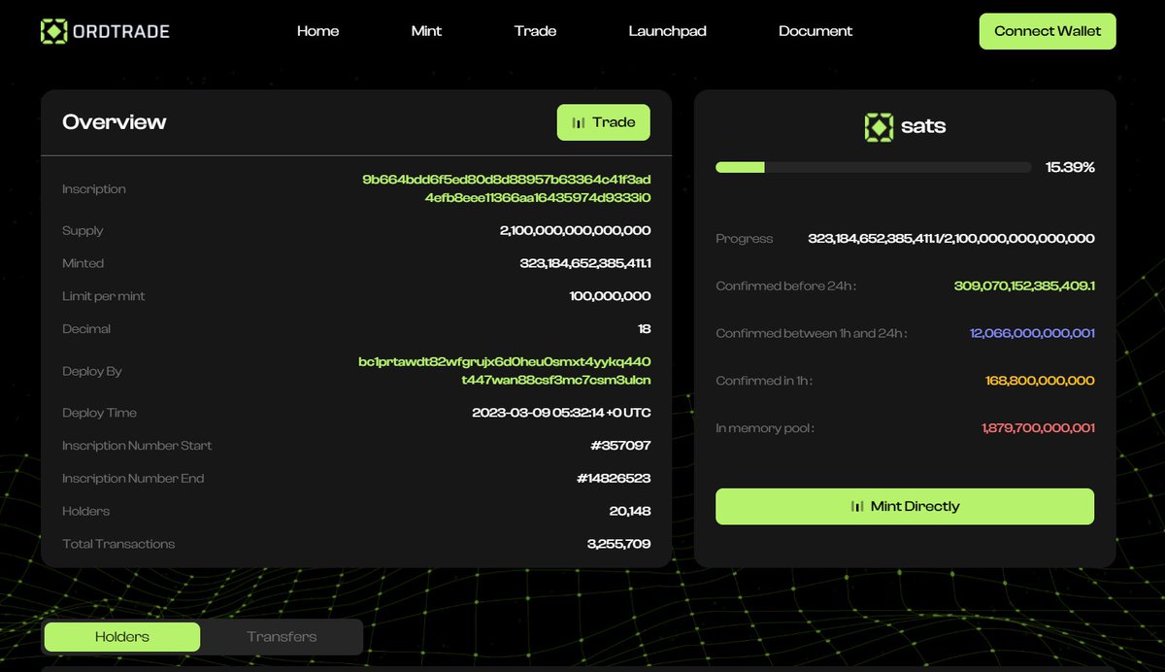This screenshot has width=1165, height=672.
Task: Click the In memory pool label
Action: [x=765, y=428]
